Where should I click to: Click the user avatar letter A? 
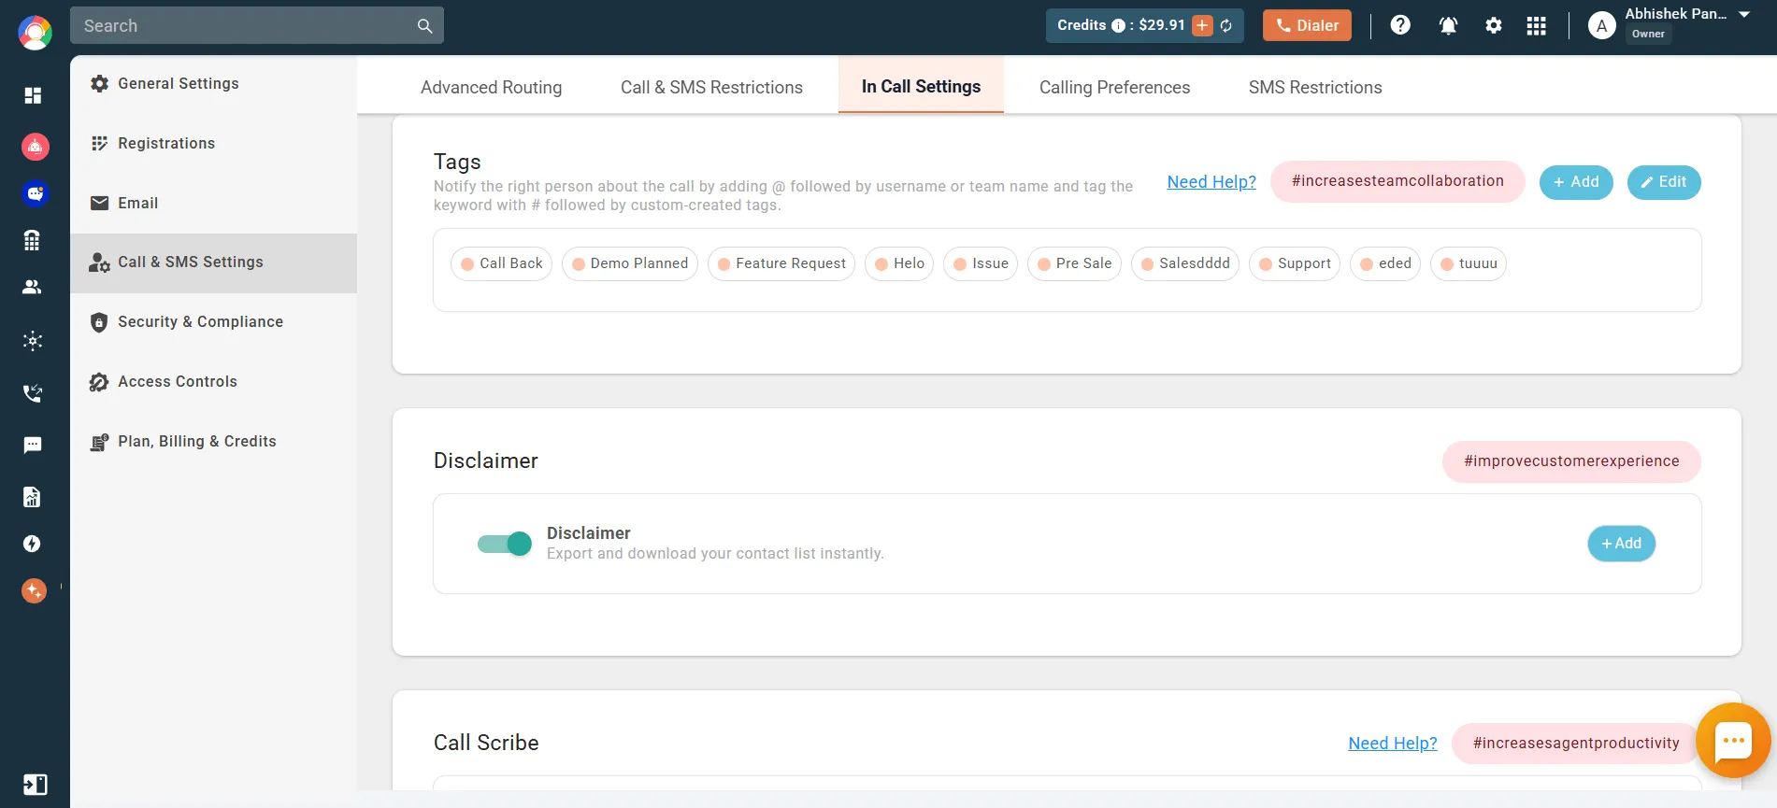[1602, 25]
